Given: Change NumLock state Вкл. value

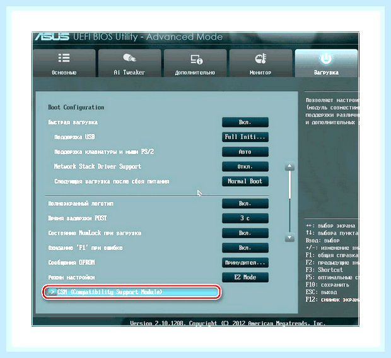Looking at the screenshot, I should (245, 233).
